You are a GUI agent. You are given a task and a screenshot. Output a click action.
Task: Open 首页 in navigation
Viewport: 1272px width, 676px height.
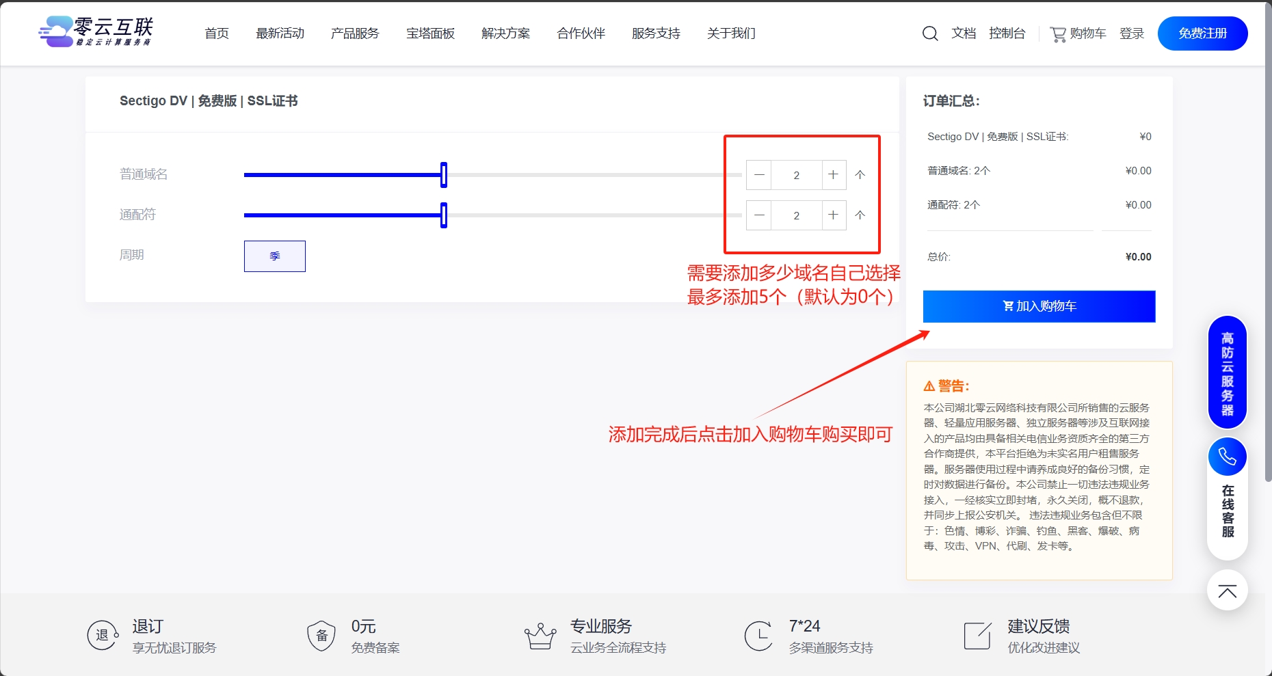coord(217,33)
